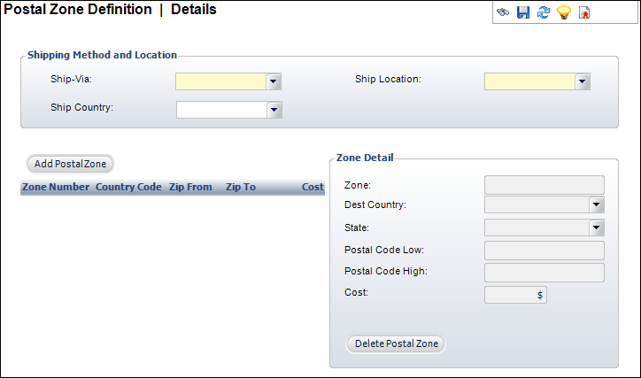The width and height of the screenshot is (641, 378).
Task: Click the binoculars search icon
Action: click(x=503, y=13)
